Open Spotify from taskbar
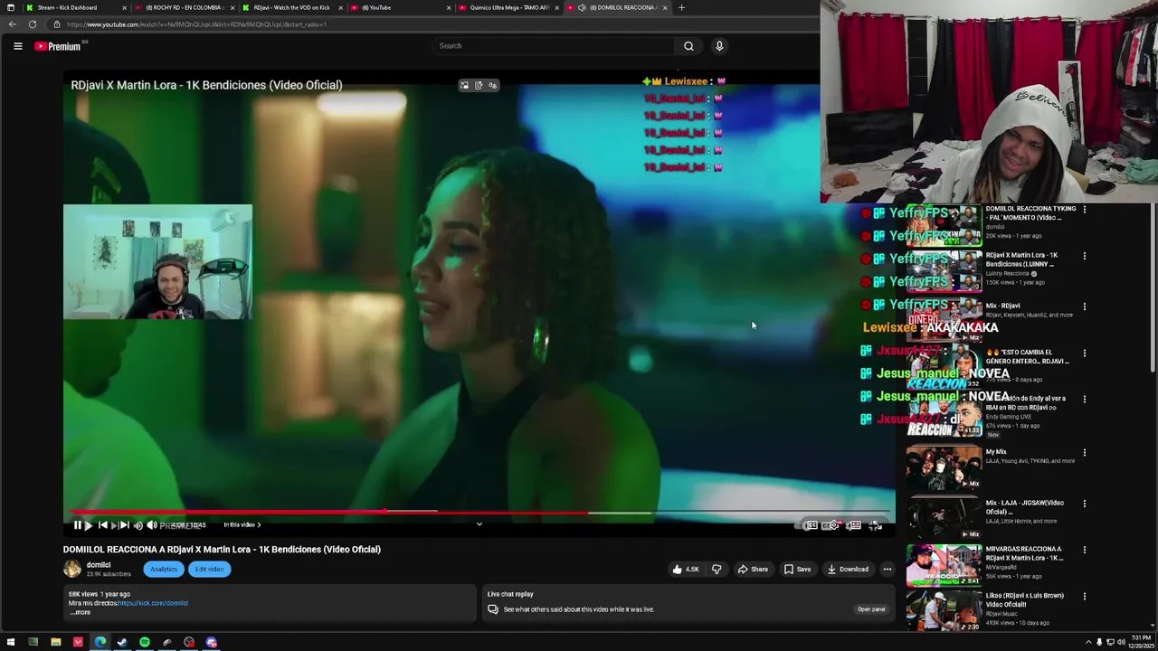This screenshot has height=651, width=1158. click(x=145, y=642)
